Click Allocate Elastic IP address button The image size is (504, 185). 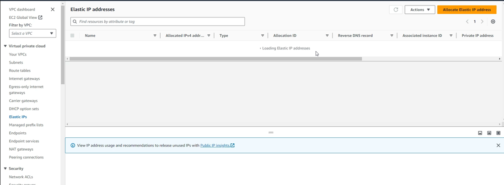(466, 10)
